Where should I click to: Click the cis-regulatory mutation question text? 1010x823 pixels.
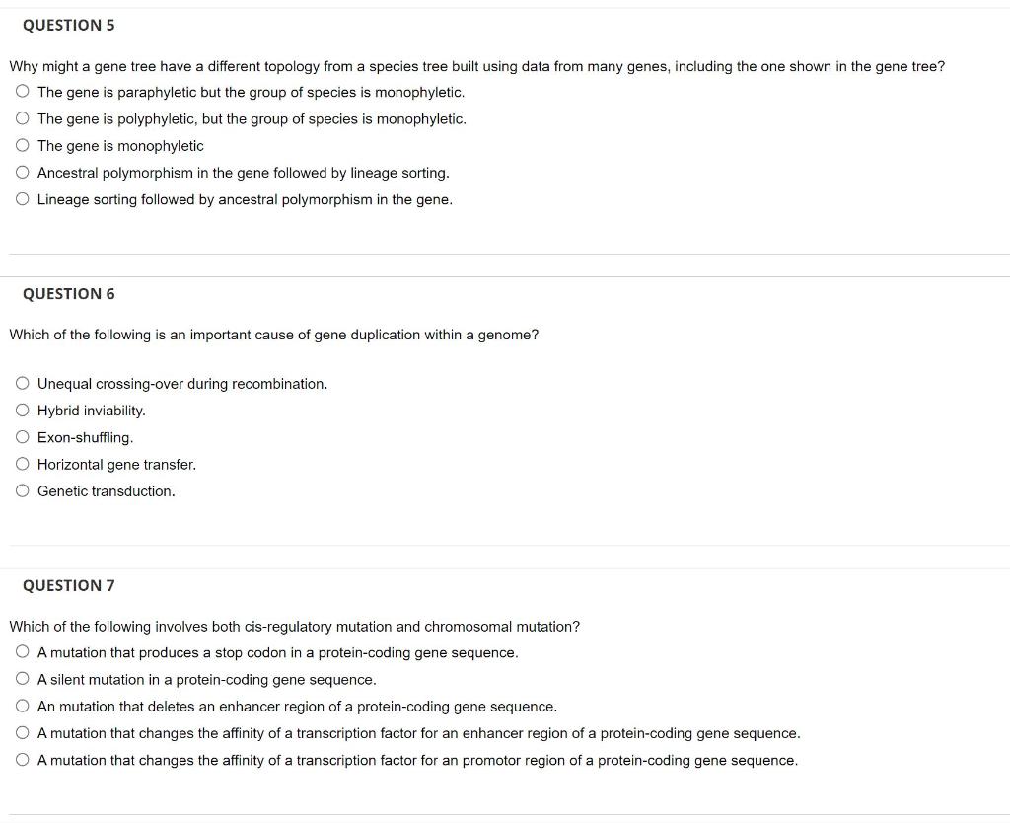294,627
